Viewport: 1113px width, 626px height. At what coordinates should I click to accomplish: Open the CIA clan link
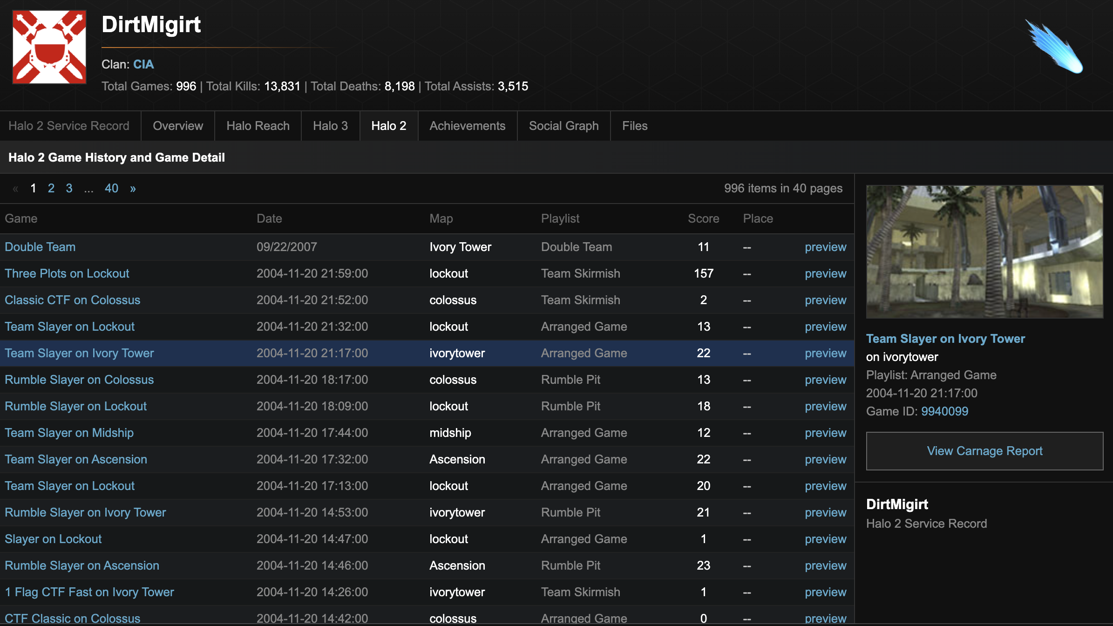coord(143,64)
